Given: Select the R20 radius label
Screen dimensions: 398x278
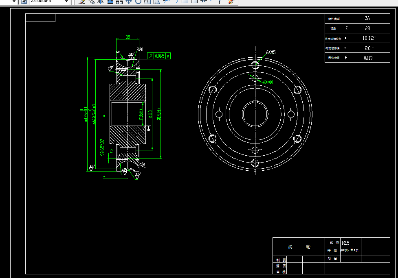Looking at the screenshot, I should coord(140,49).
